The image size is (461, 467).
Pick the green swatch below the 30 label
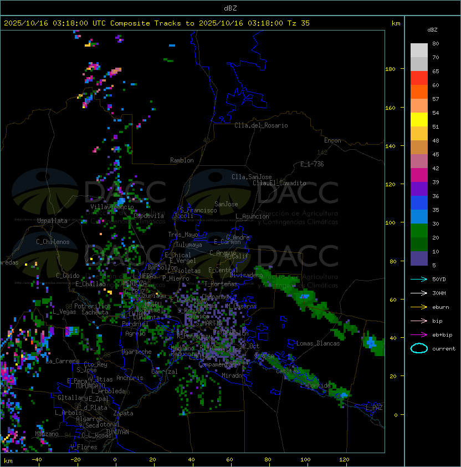tap(419, 231)
